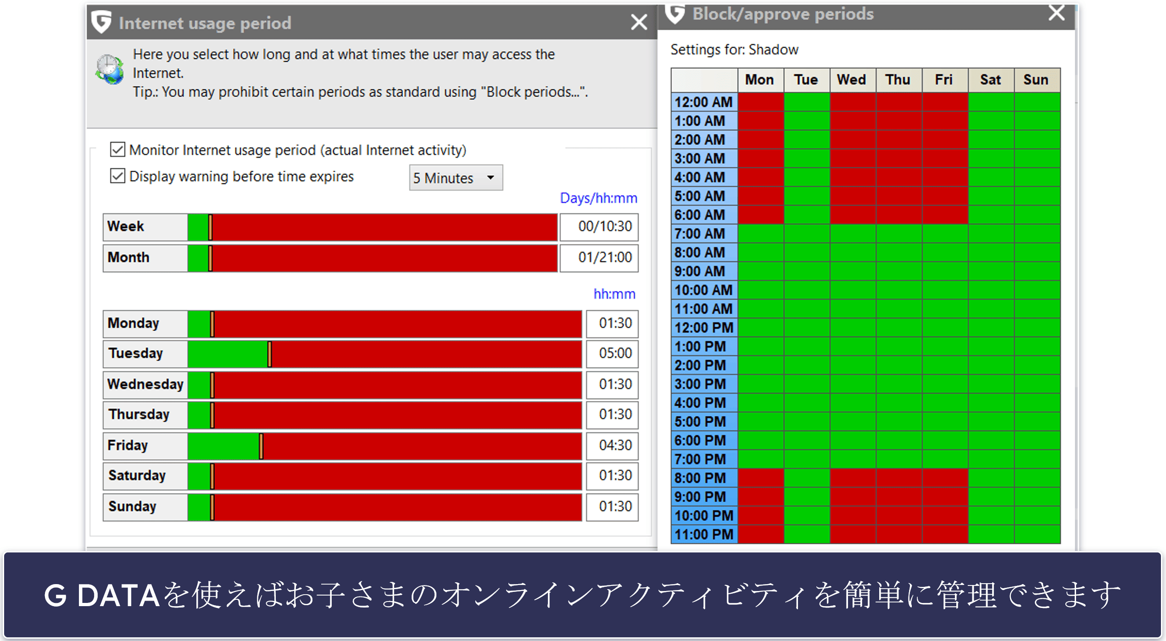Viewport: 1166px width, 641px height.
Task: Open the 5 Minutes warning dropdown
Action: coord(456,178)
